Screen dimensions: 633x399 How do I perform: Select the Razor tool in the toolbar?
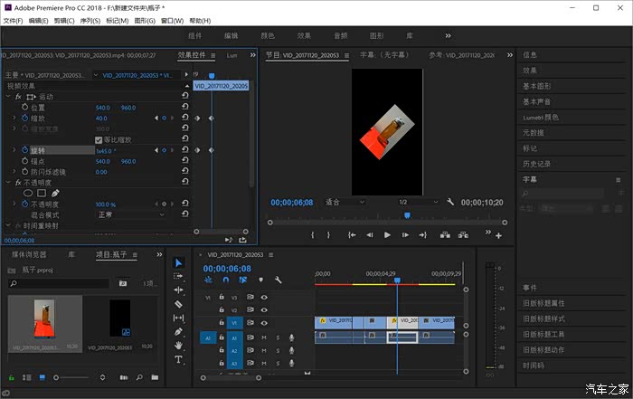178,305
